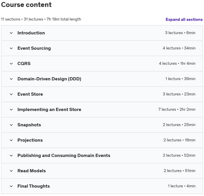This screenshot has width=204, height=196.
Task: Expand the Projections chevron arrow
Action: click(11, 140)
